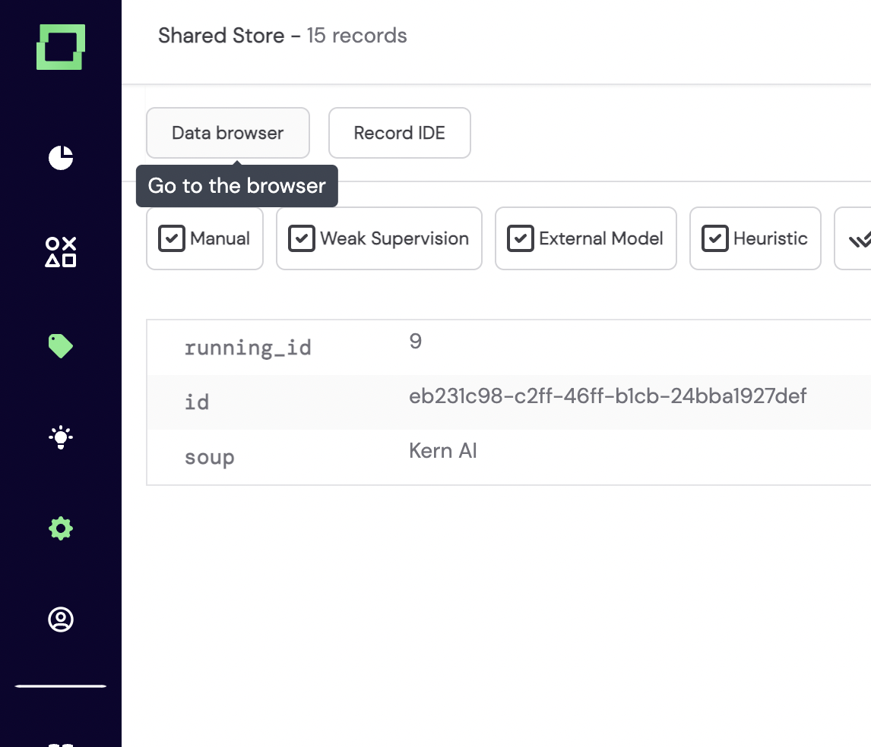
Task: Select the record id value text
Action: click(x=608, y=396)
